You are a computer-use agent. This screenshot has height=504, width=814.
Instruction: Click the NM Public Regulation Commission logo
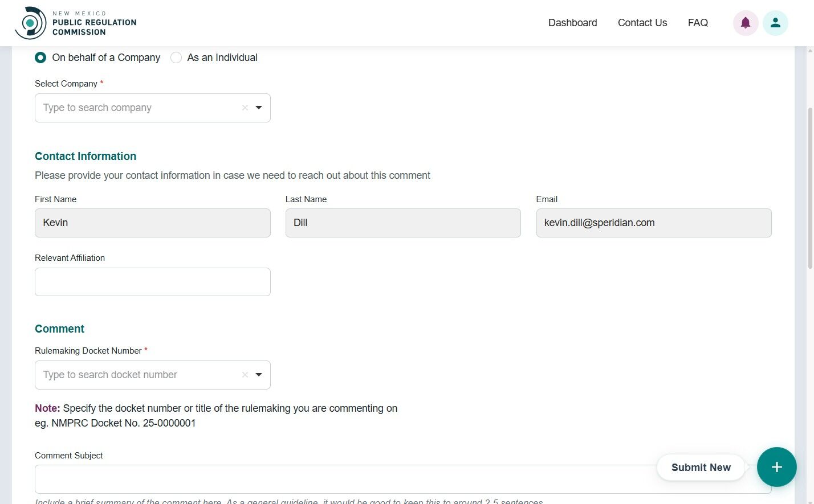point(75,23)
